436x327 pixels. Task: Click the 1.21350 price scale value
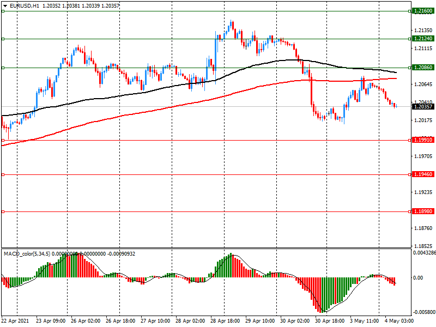[x=423, y=31]
